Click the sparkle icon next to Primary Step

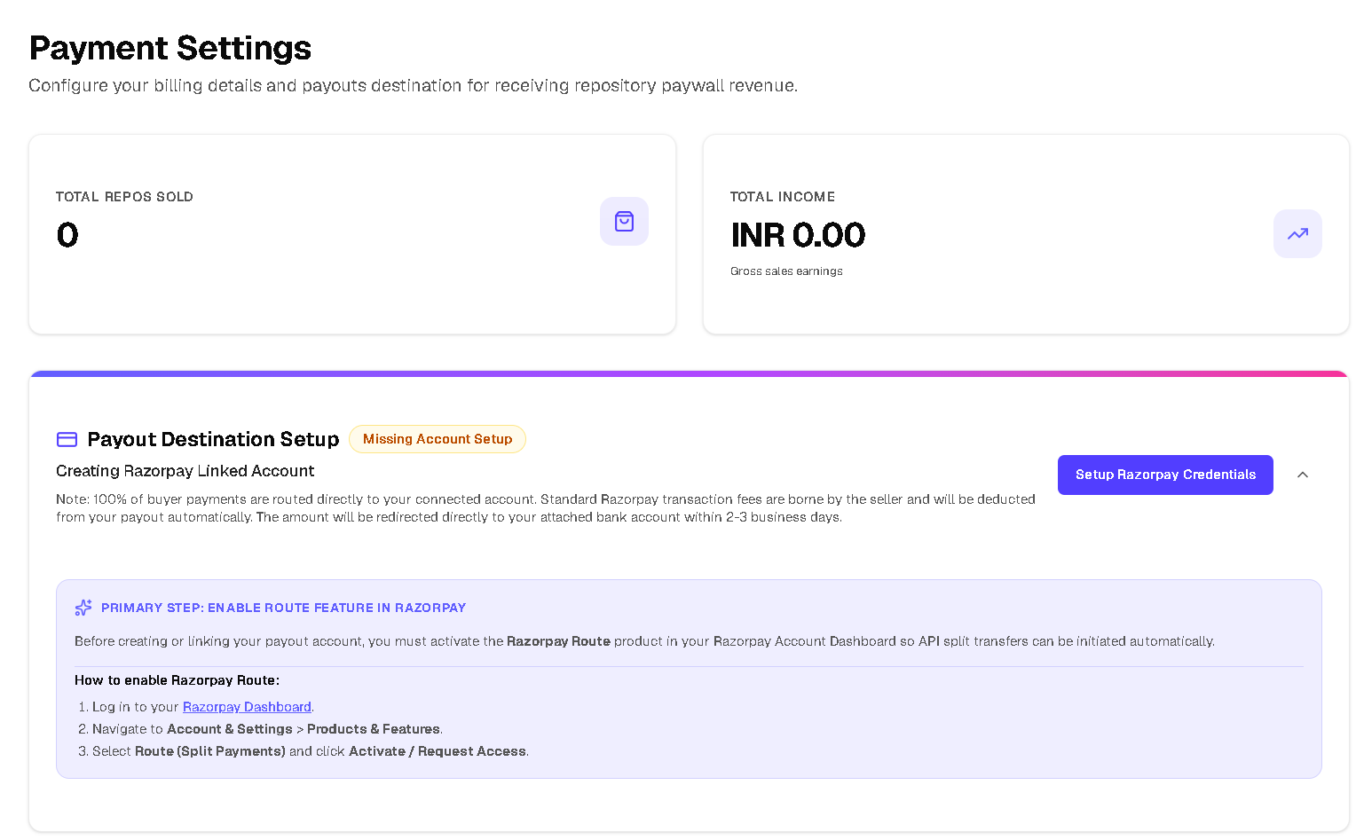point(83,608)
